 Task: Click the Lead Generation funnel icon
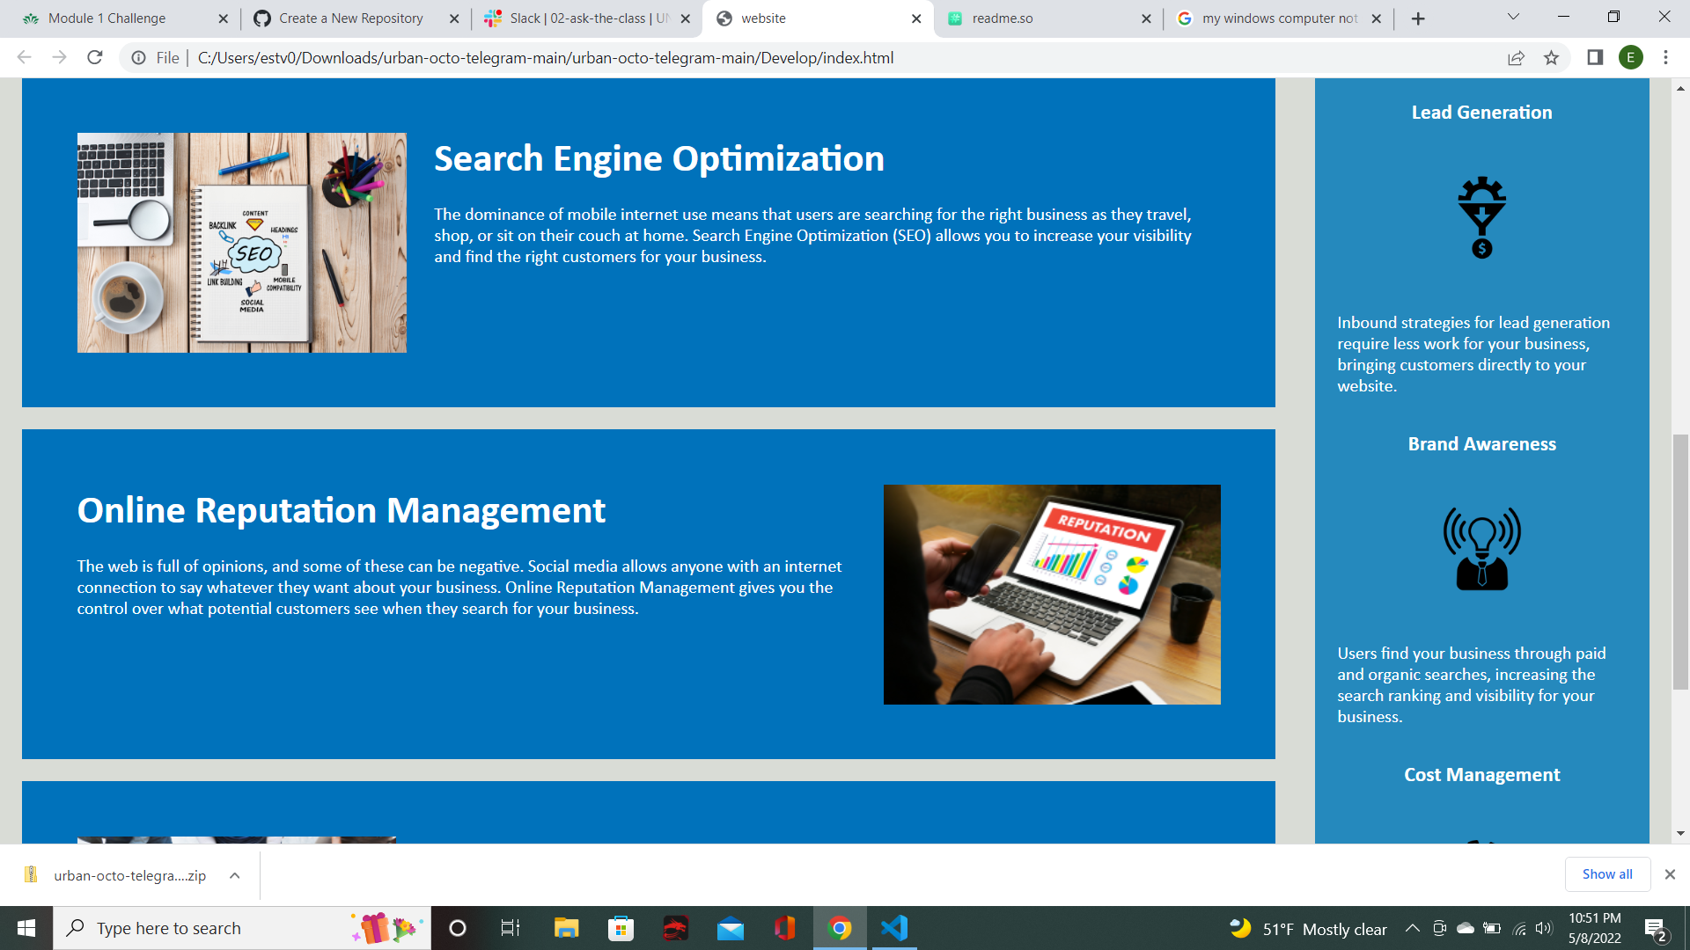(1482, 217)
